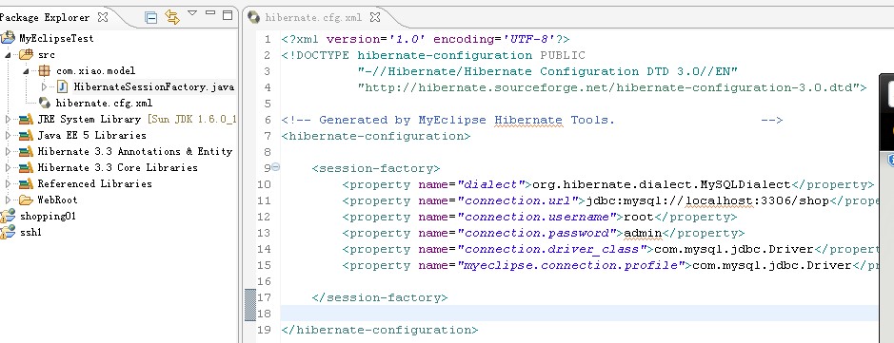Expand the WebRoot folder

tap(8, 200)
